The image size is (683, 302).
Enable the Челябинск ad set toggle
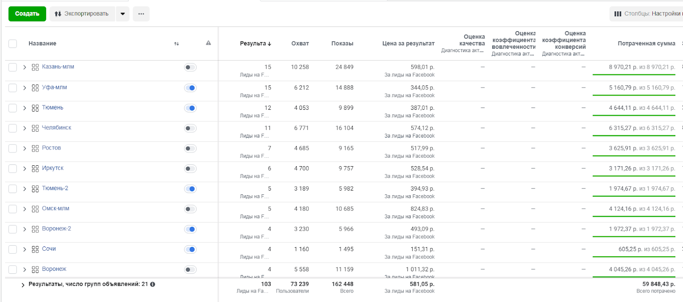click(x=190, y=128)
